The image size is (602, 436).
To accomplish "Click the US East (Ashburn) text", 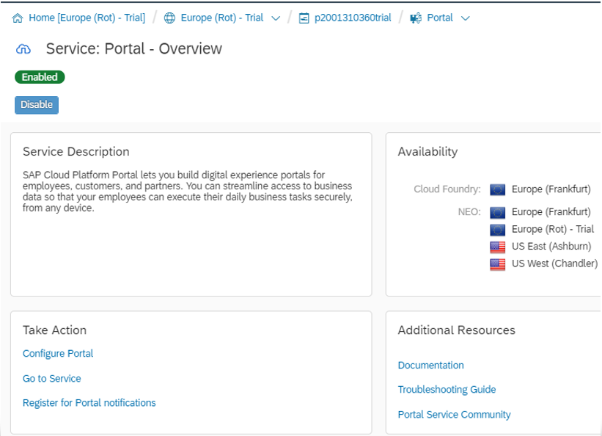I will [x=551, y=247].
